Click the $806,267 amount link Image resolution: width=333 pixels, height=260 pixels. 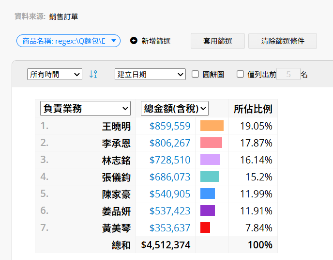coord(170,143)
